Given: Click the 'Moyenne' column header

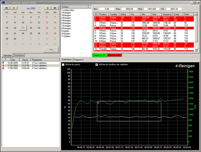Looking at the screenshot, I should pos(167,14).
